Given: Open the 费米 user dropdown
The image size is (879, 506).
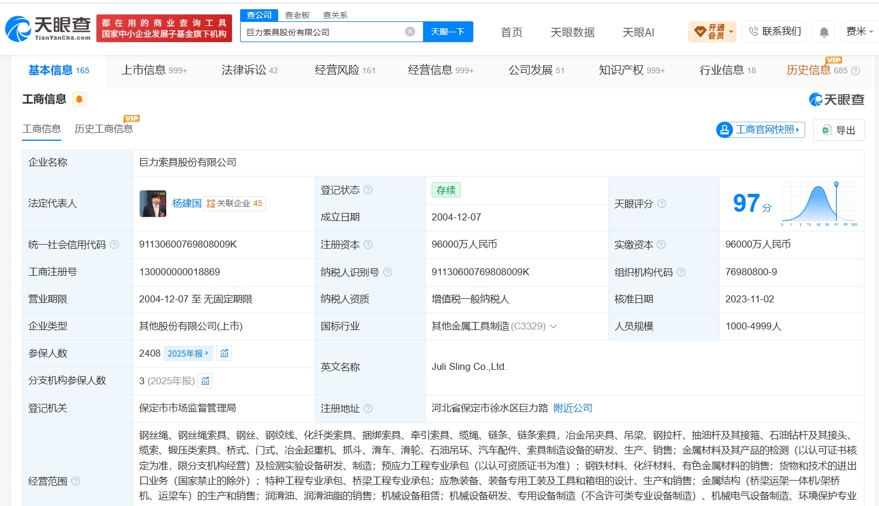Looking at the screenshot, I should tap(859, 32).
